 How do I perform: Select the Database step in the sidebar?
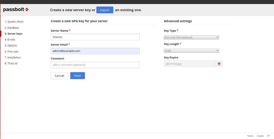11,28
